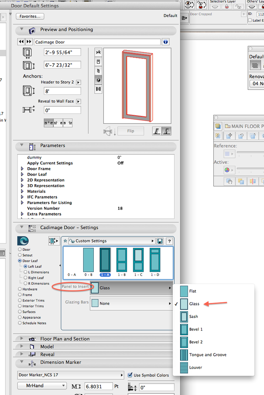Click the hand icon in Trace palette

pyautogui.click(x=229, y=181)
